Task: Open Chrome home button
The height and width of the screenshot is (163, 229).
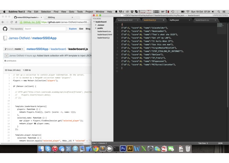Action: [x=16, y=22]
